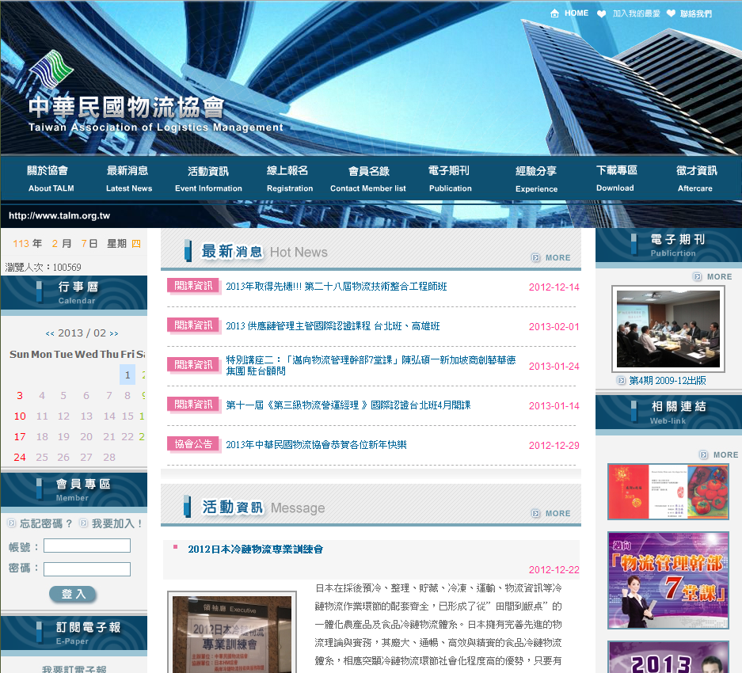Click 聯絡我們 link
Image resolution: width=742 pixels, height=673 pixels.
696,13
